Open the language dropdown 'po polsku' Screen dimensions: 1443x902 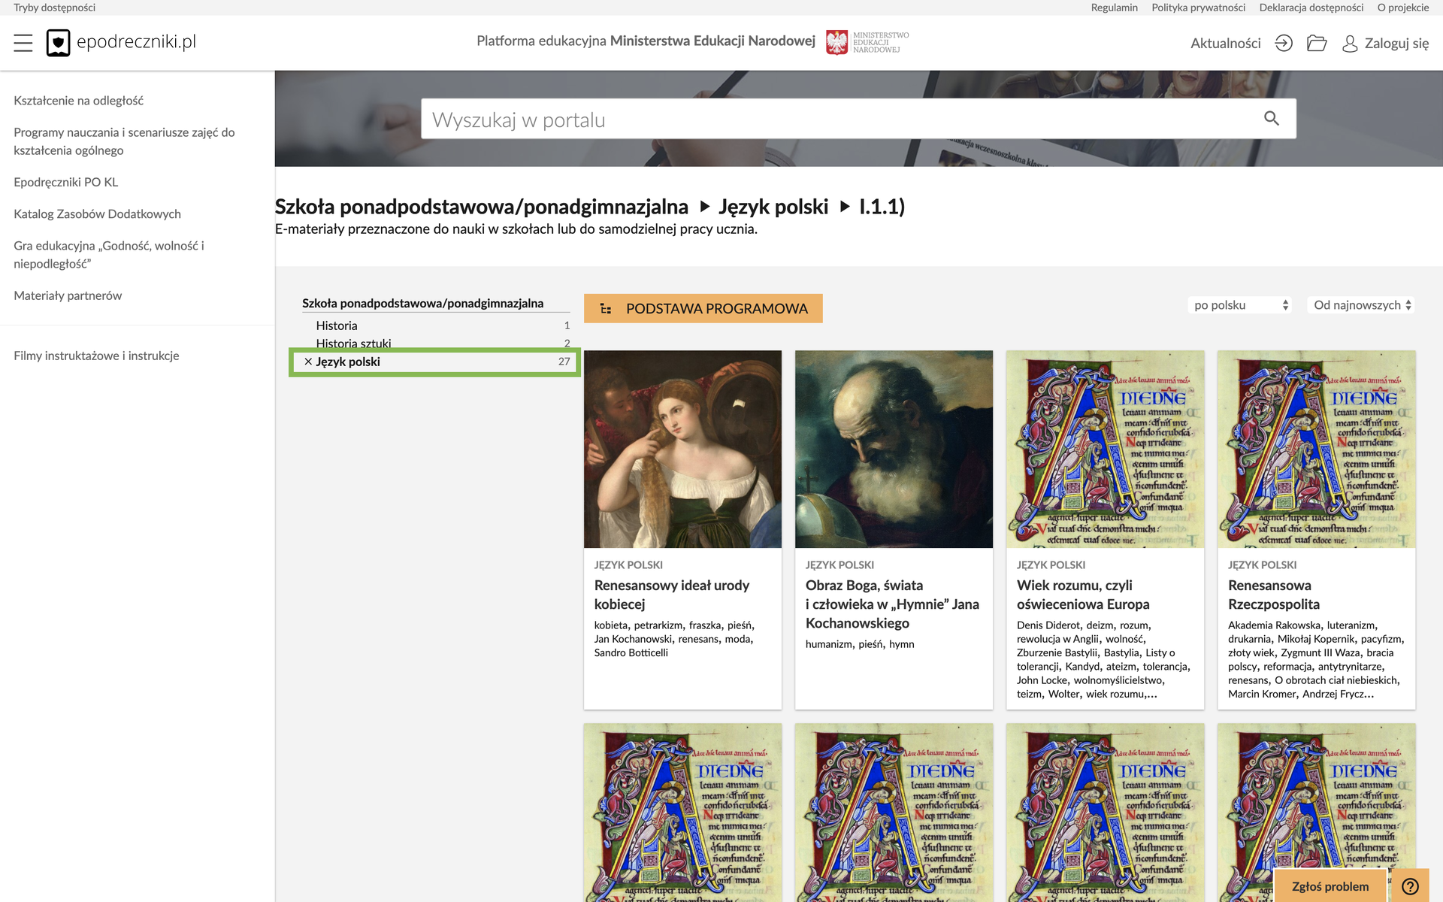pos(1240,304)
